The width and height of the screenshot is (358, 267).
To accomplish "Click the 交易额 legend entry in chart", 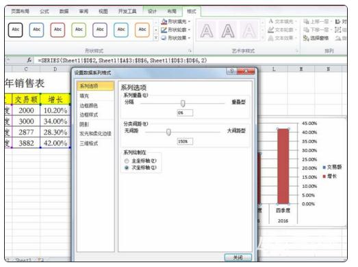I will click(333, 167).
